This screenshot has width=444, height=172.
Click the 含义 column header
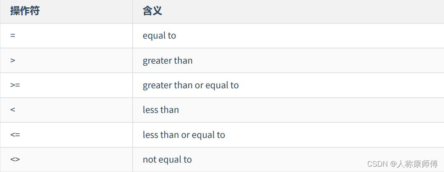click(152, 11)
